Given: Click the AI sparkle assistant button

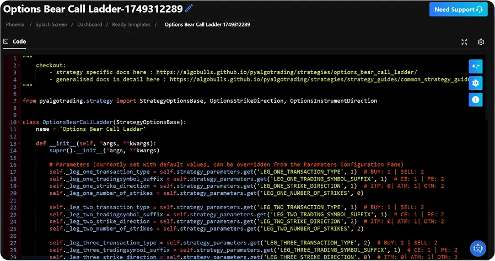Looking at the screenshot, I should (x=475, y=66).
